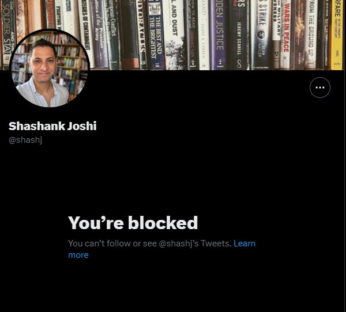Click the 'Land and Dust' book spine
This screenshot has width=346, height=312.
click(174, 35)
